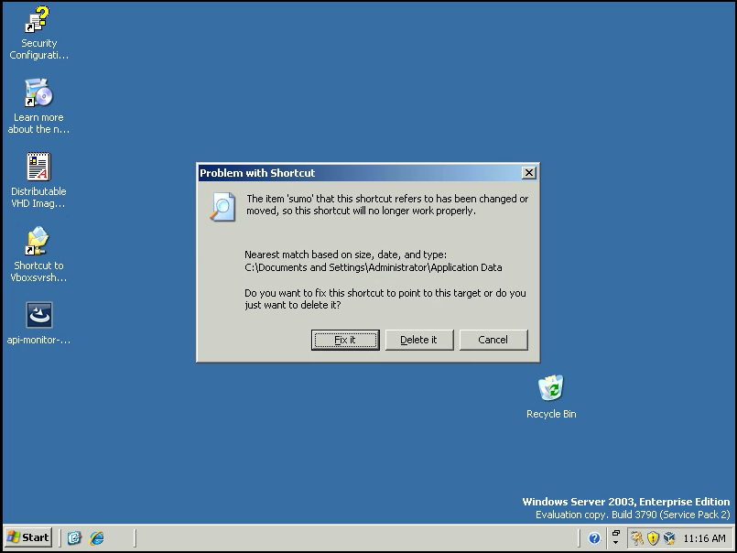Click the shortcut search icon in dialog
Viewport: 737px width, 553px height.
222,207
